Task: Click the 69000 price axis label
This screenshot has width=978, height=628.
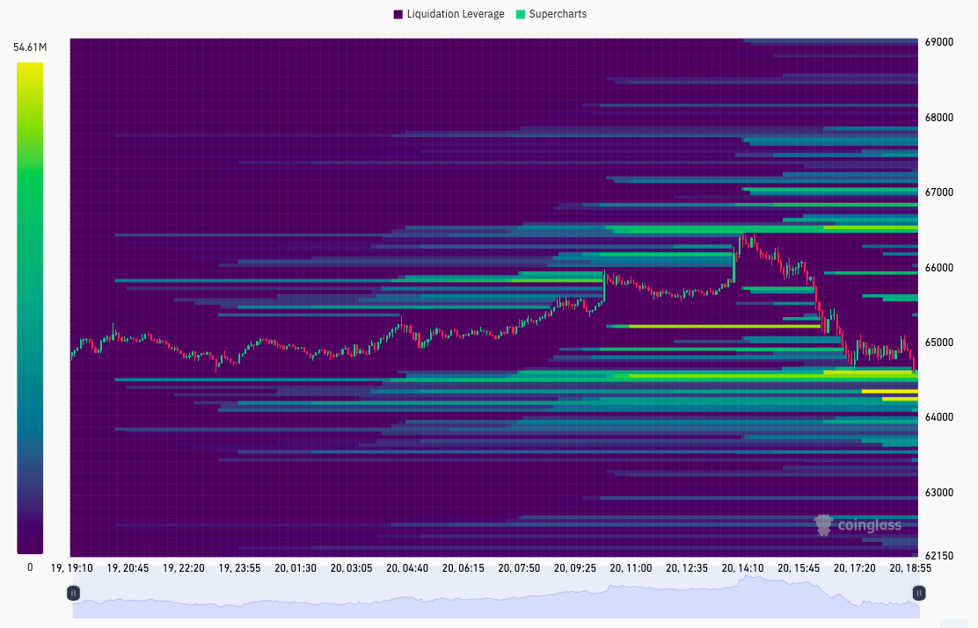Action: (x=938, y=42)
